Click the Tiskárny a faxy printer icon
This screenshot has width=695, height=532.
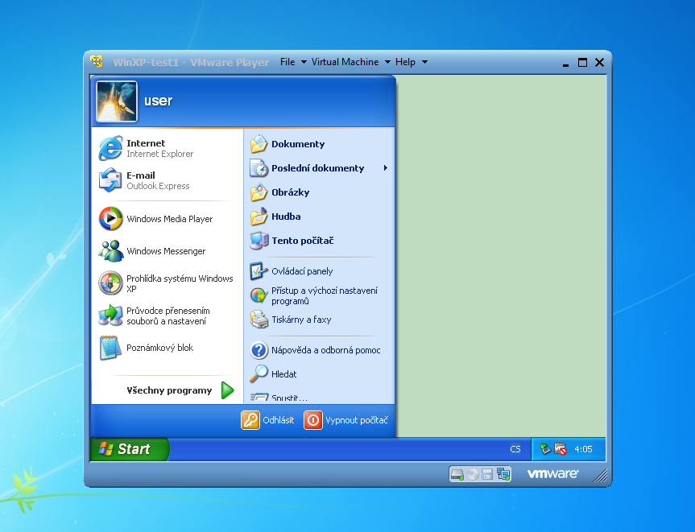[x=259, y=320]
